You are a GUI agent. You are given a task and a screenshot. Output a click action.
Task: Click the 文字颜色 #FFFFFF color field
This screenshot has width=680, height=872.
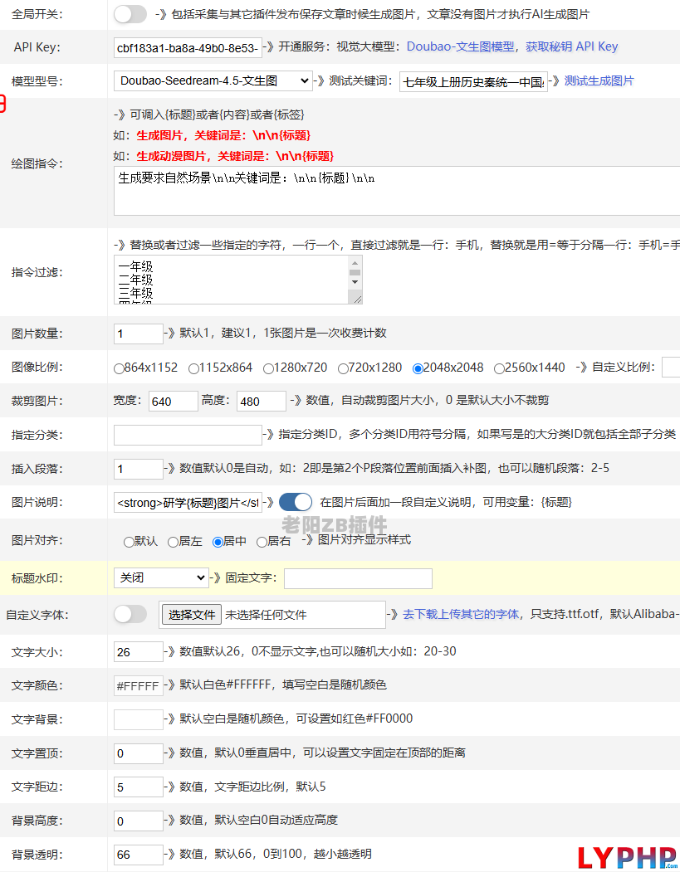(138, 685)
